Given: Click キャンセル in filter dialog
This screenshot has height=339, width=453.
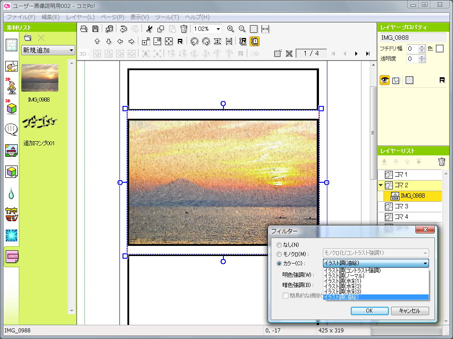Looking at the screenshot, I should click(x=410, y=311).
